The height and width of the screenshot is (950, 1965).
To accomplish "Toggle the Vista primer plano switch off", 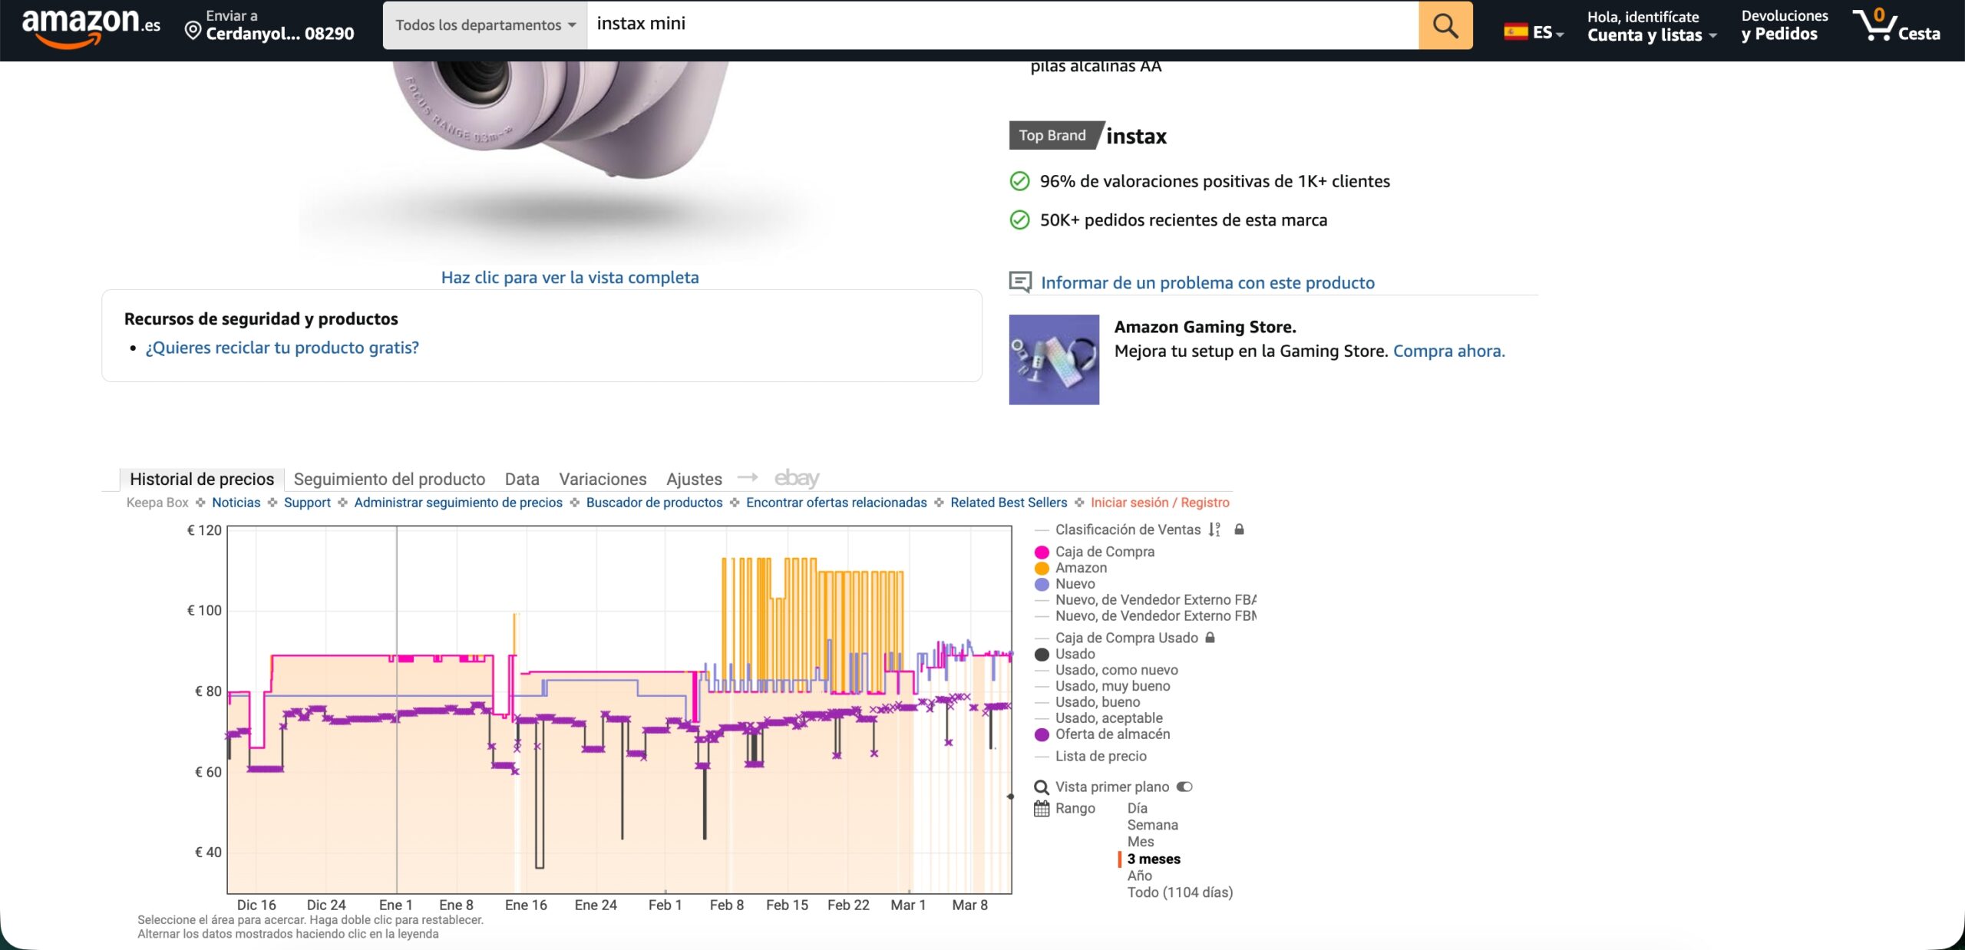I will tap(1184, 787).
